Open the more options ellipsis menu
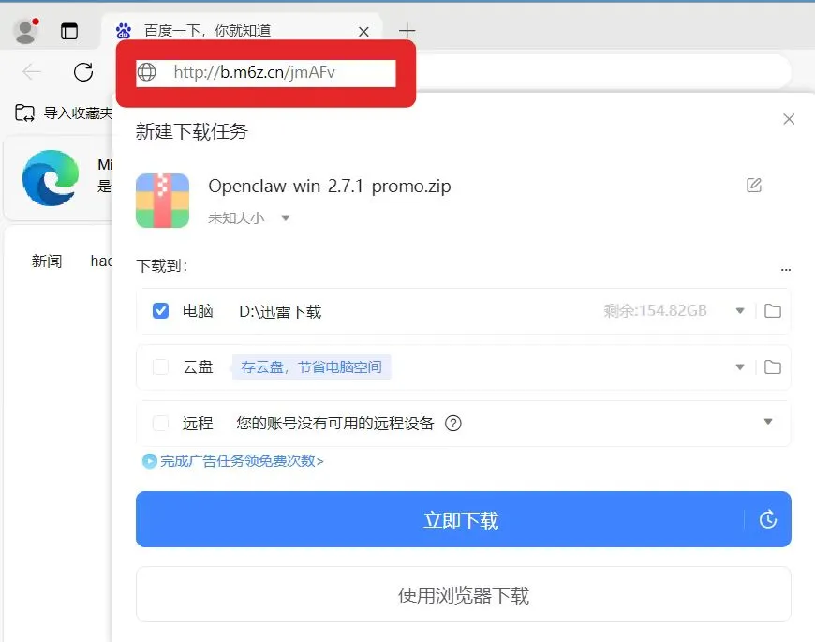Viewport: 815px width, 642px height. 785,269
